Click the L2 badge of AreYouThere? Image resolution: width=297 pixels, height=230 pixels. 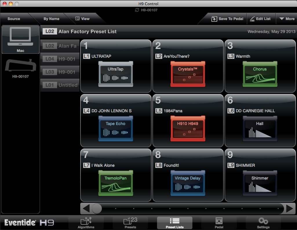coord(159,56)
